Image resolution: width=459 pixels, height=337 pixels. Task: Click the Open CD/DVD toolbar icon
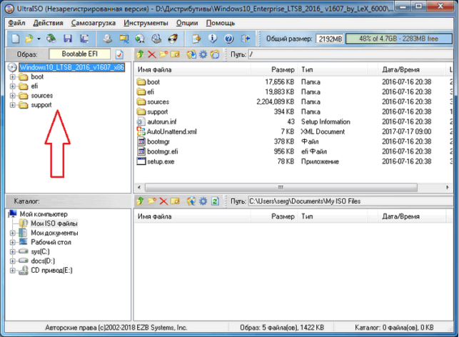[51, 39]
